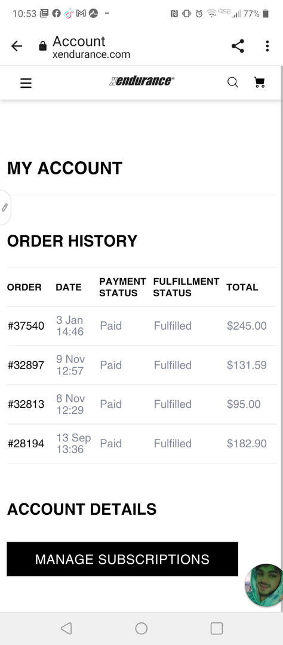Tap the padlock site security icon
The height and width of the screenshot is (645, 283).
click(x=43, y=46)
